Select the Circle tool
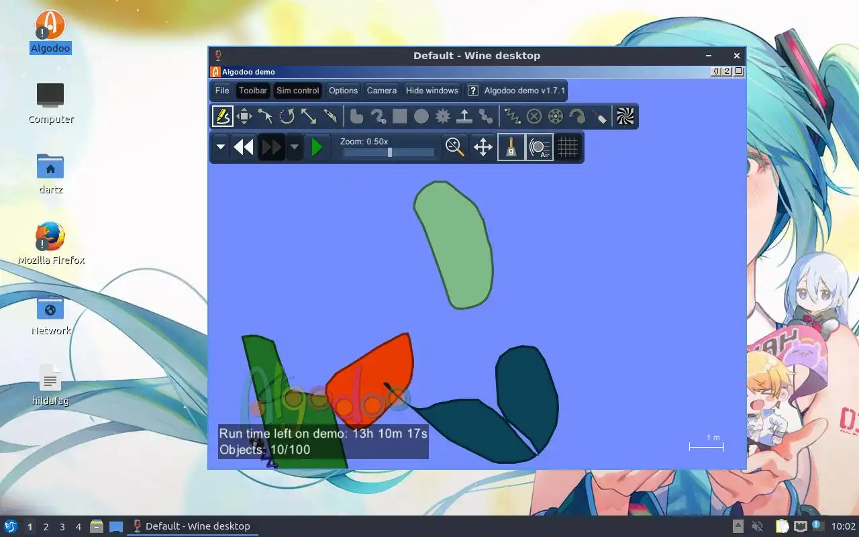Viewport: 859px width, 537px height. pos(421,117)
